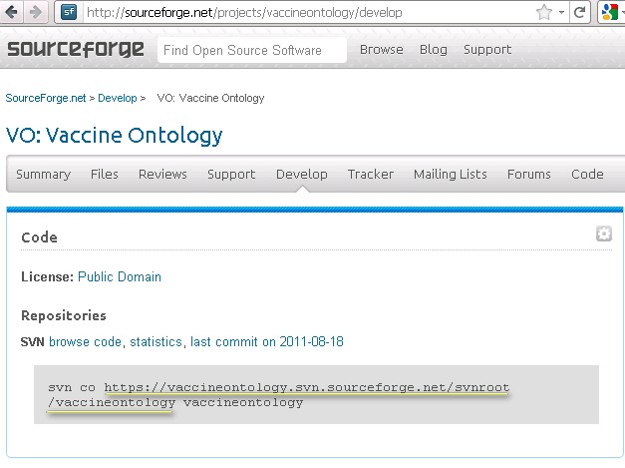Screen dimensions: 625x468
Task: Open Browse in the top navigation
Action: point(381,50)
